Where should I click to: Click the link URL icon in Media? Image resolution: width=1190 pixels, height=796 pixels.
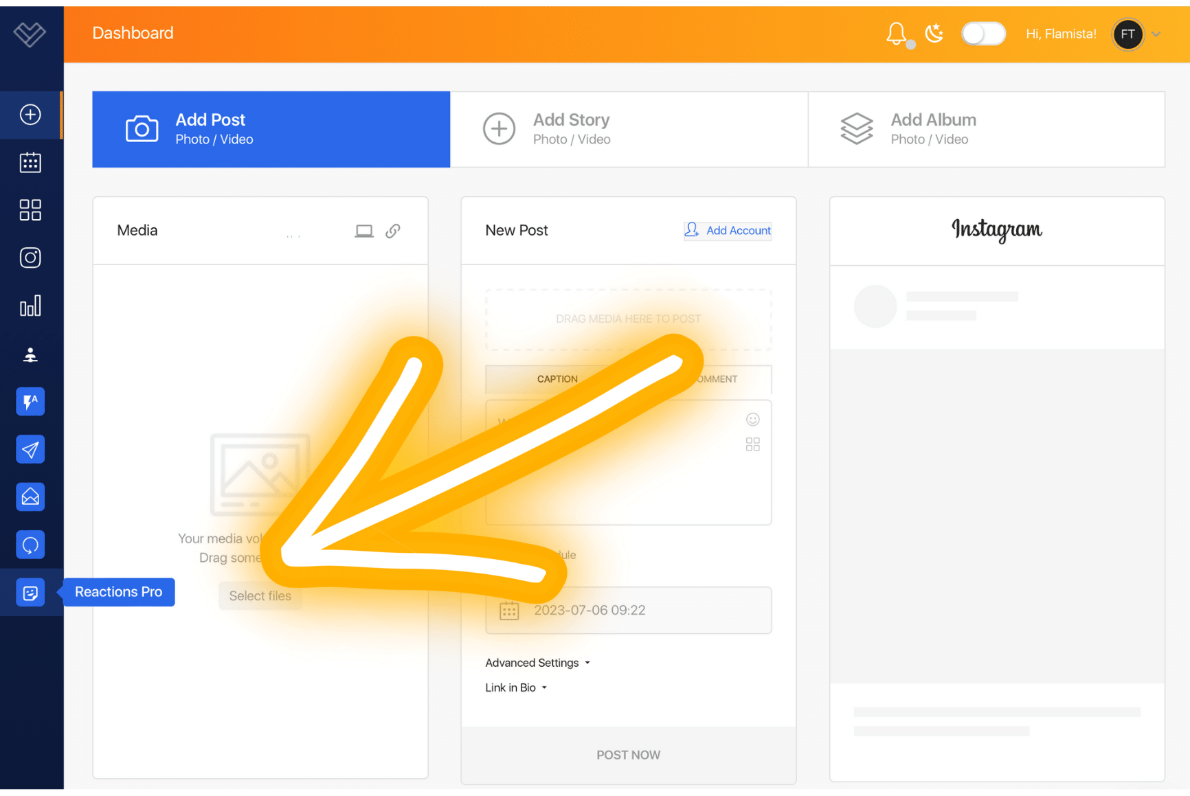point(393,231)
